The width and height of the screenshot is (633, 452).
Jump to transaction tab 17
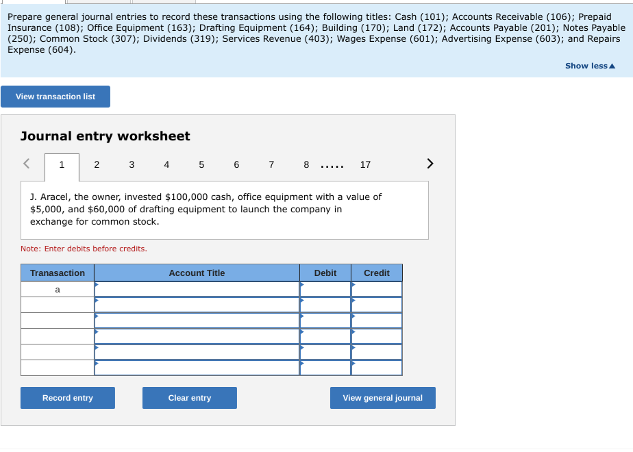(x=365, y=164)
